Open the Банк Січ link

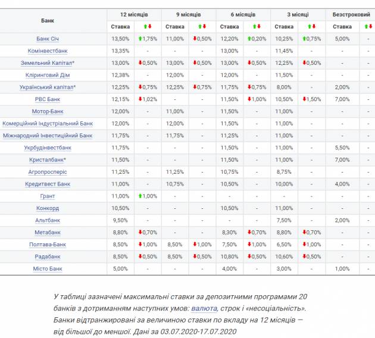coord(48,39)
